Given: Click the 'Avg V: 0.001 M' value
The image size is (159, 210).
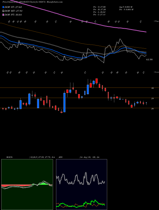Looking at the screenshot, I should coord(126,7).
